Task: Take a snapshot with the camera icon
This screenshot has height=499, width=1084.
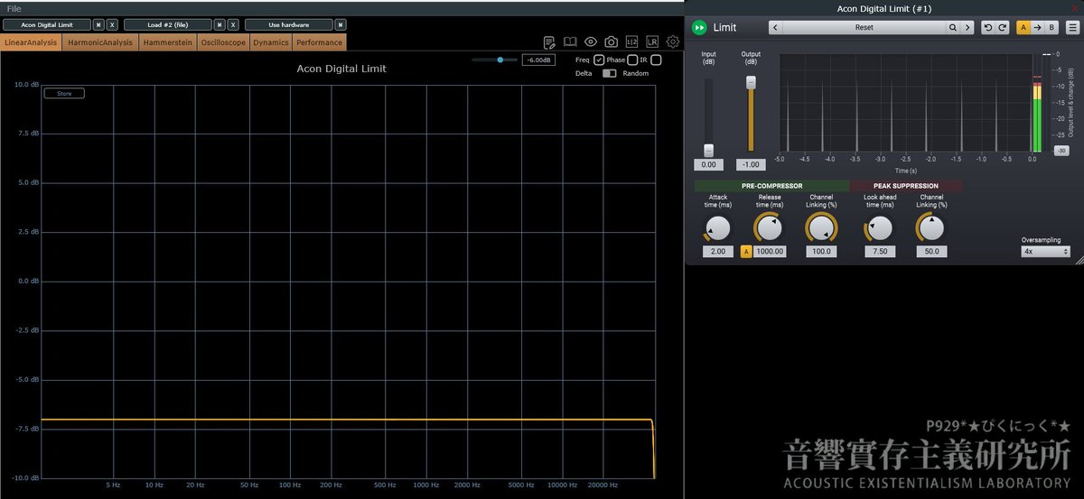Action: 612,42
